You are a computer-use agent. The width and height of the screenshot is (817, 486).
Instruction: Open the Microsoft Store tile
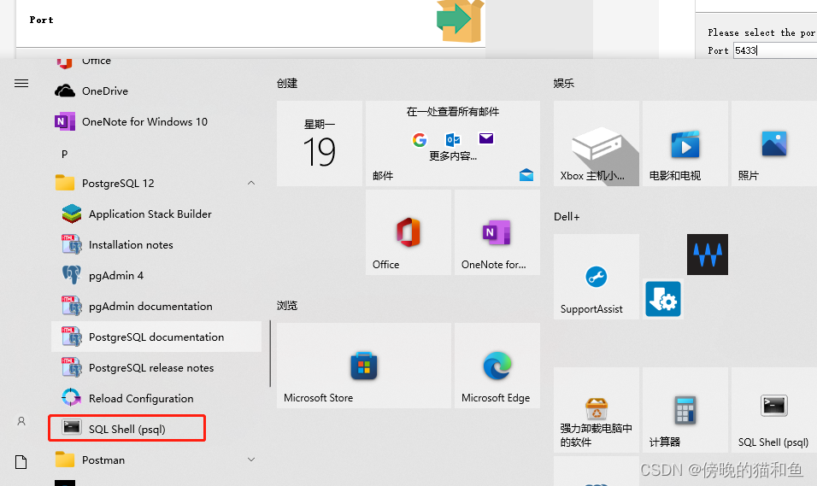[x=364, y=366]
